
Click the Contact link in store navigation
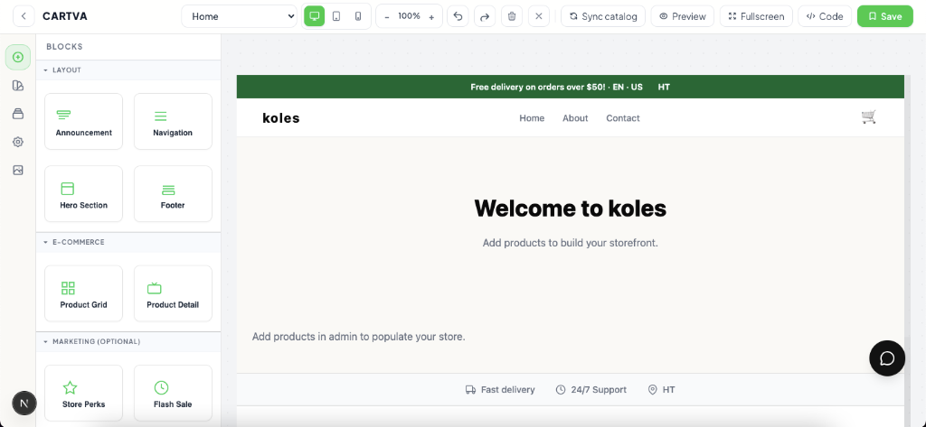coord(623,118)
